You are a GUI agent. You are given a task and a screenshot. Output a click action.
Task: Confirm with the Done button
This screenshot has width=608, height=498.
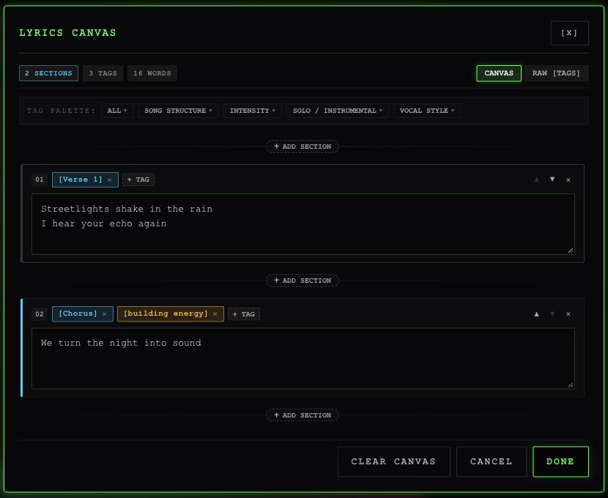560,461
